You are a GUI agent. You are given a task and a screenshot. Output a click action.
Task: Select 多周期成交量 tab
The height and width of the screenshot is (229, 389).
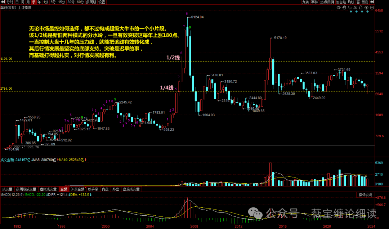(26, 189)
